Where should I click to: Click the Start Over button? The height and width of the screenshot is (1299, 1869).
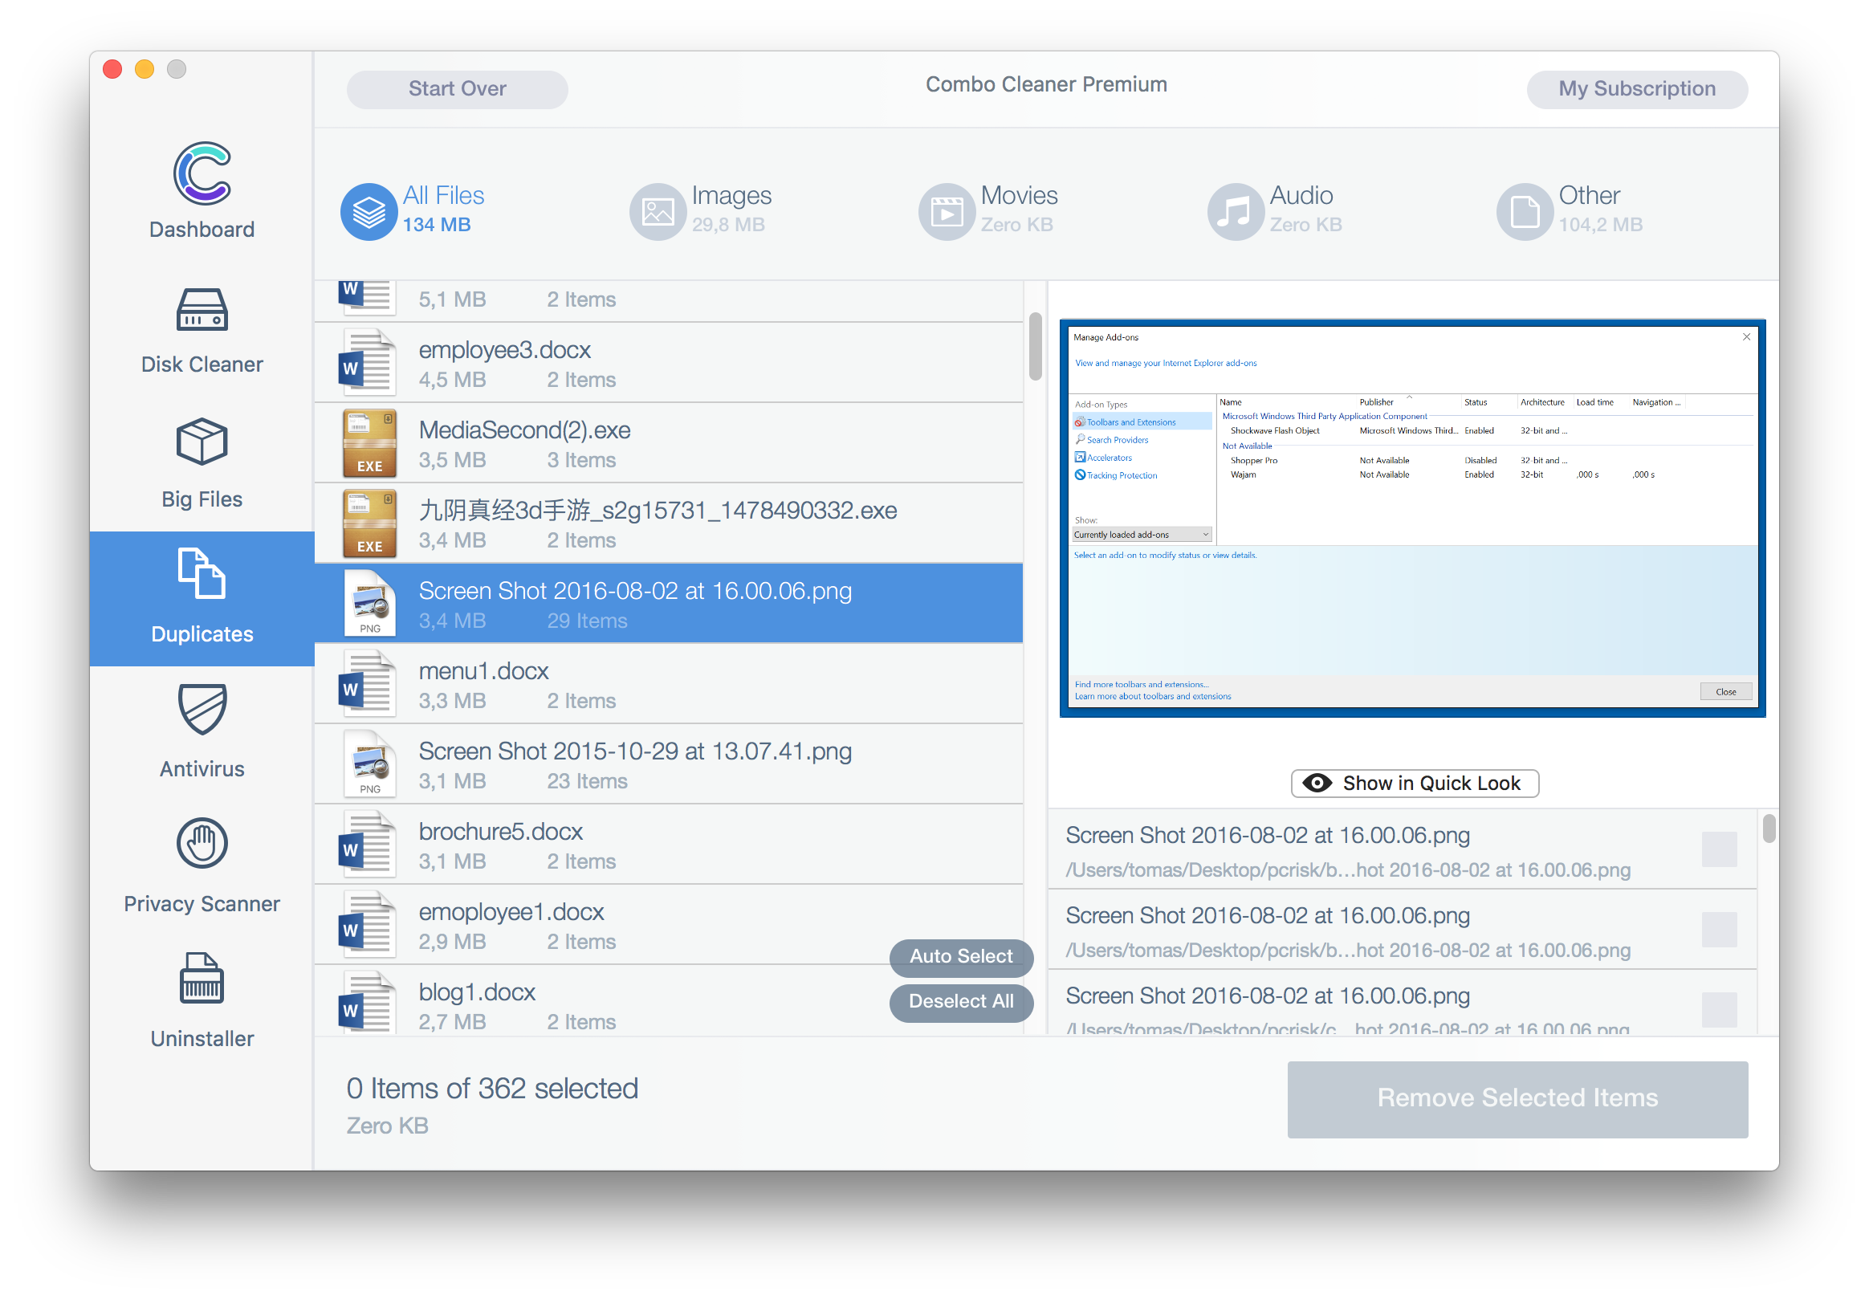[x=458, y=89]
